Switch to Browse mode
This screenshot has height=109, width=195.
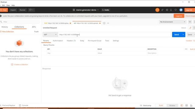tap(172, 105)
